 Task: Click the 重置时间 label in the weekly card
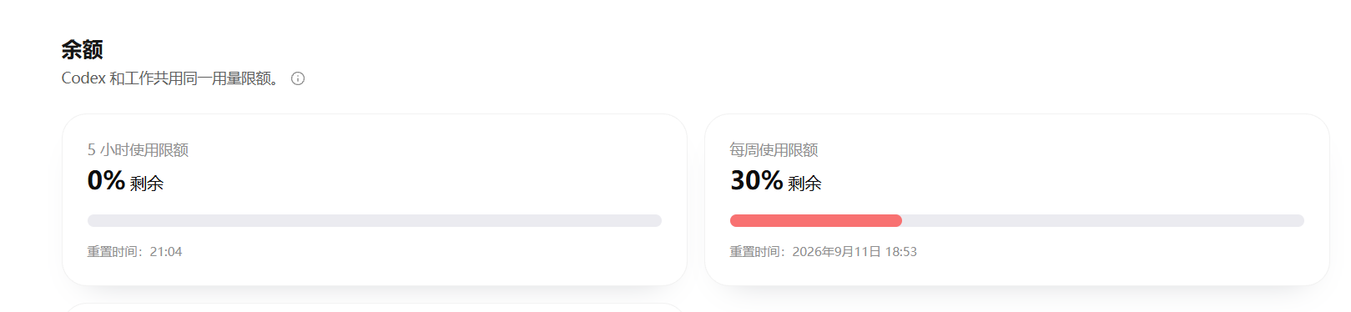point(756,252)
